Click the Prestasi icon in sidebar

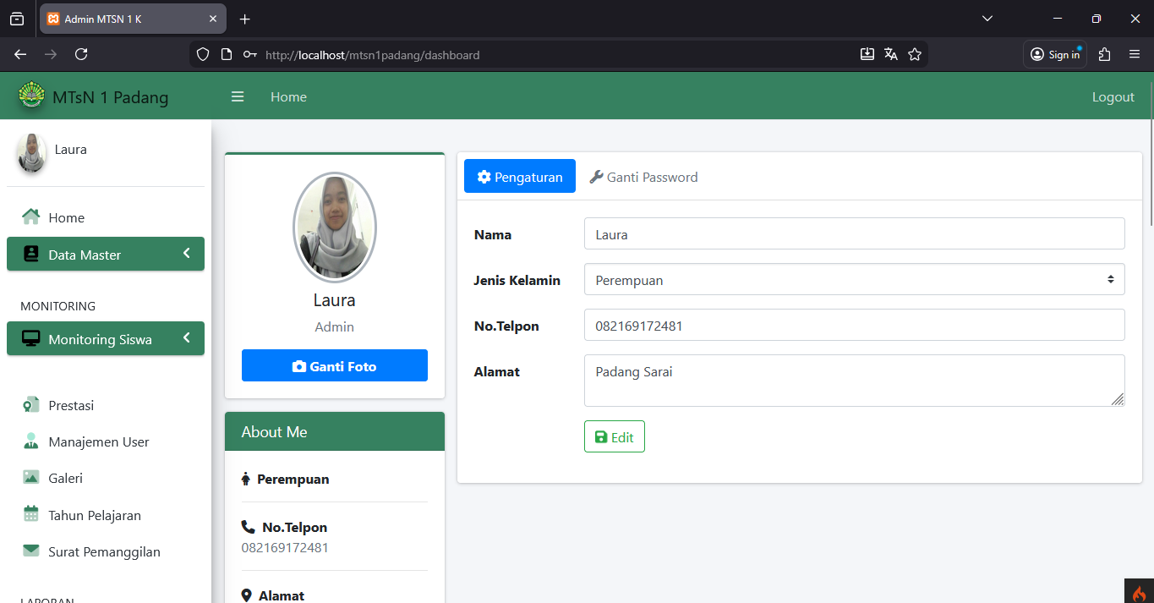pos(31,405)
